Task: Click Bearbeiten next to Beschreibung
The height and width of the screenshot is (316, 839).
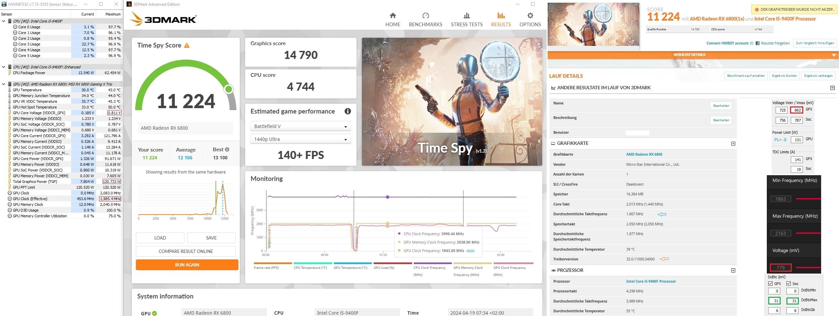Action: coord(721,120)
